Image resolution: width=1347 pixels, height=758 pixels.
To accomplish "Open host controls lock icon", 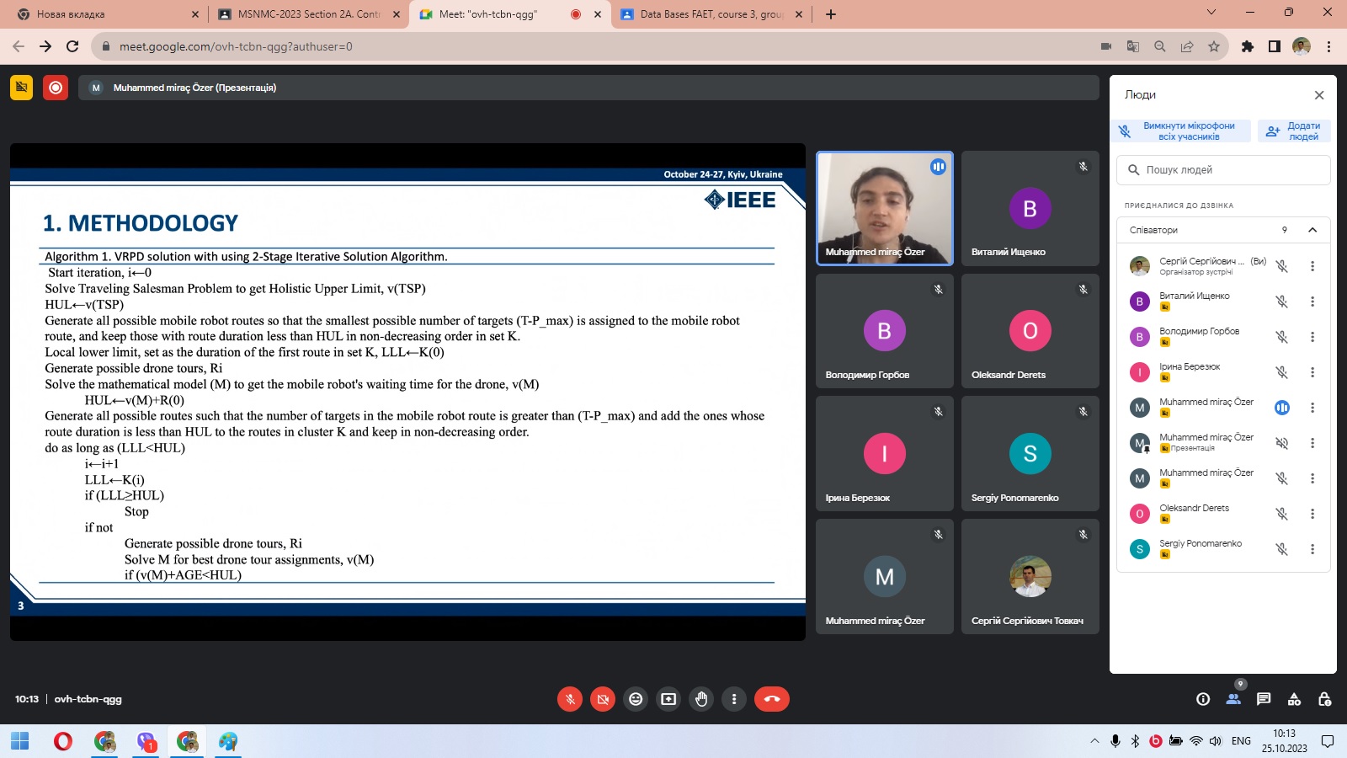I will click(1324, 699).
